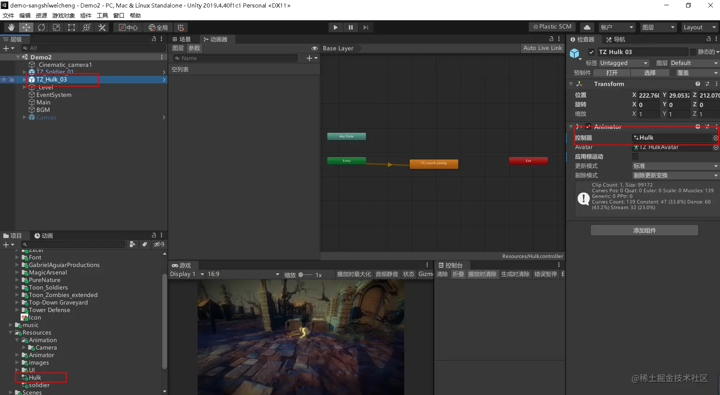Select the Scale tool in toolbar

[x=56, y=28]
